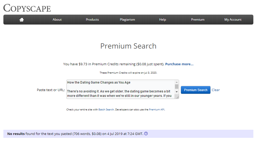This screenshot has height=142, width=257.
Task: Click the home icon in navigation bar
Action: (21, 20)
